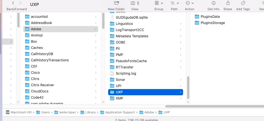Expand the LogTransport2CC row chevron

click(x=181, y=30)
